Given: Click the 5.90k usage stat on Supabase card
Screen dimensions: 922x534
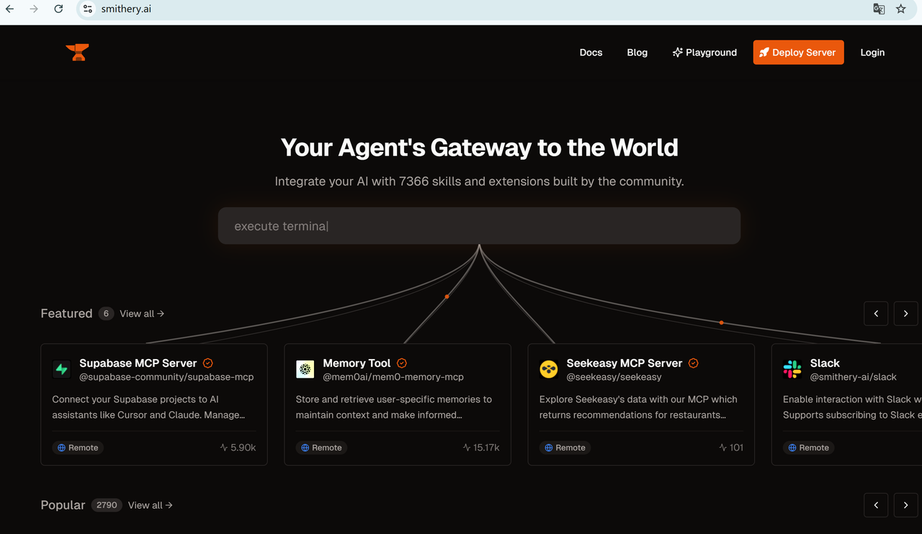Looking at the screenshot, I should (238, 448).
